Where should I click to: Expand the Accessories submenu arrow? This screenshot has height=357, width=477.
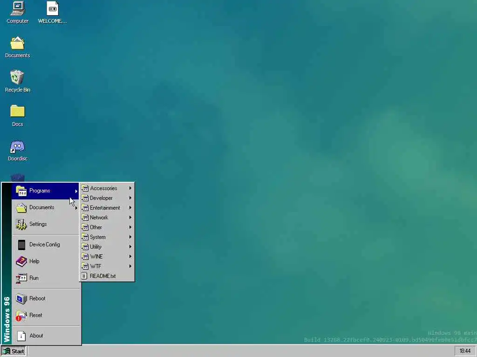pyautogui.click(x=130, y=188)
